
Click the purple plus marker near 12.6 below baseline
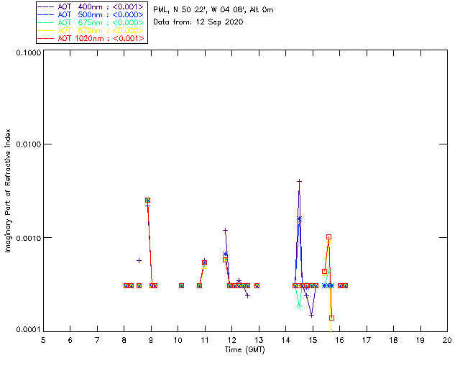(247, 296)
